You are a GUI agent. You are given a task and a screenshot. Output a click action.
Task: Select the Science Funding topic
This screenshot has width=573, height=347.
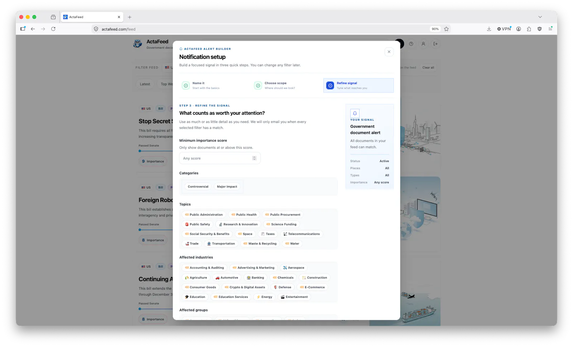281,224
